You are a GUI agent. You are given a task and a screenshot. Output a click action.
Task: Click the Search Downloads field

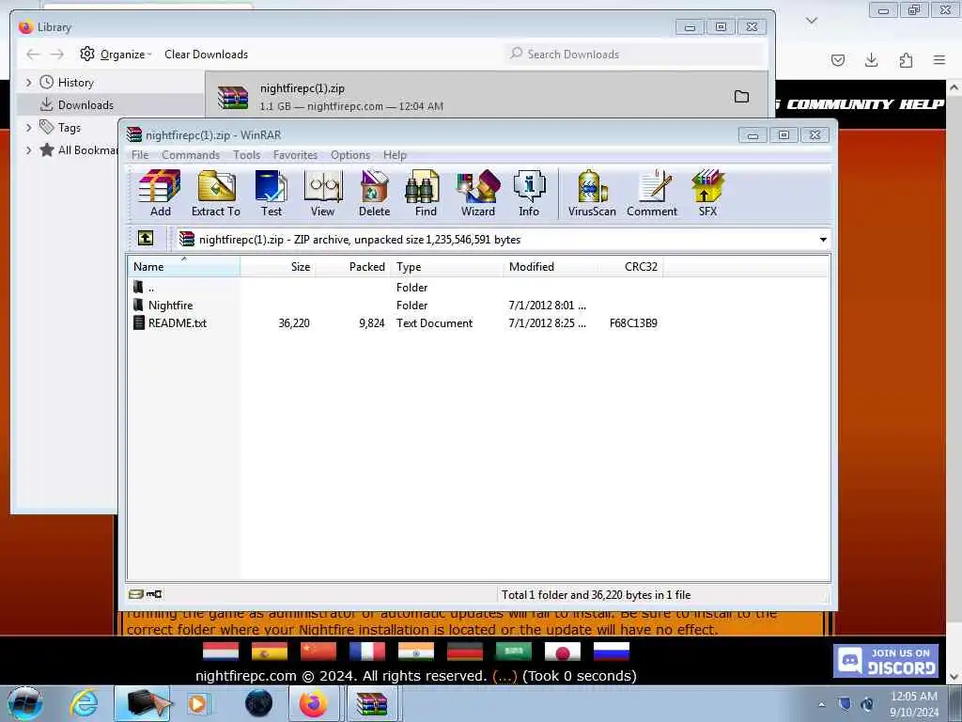pyautogui.click(x=636, y=54)
